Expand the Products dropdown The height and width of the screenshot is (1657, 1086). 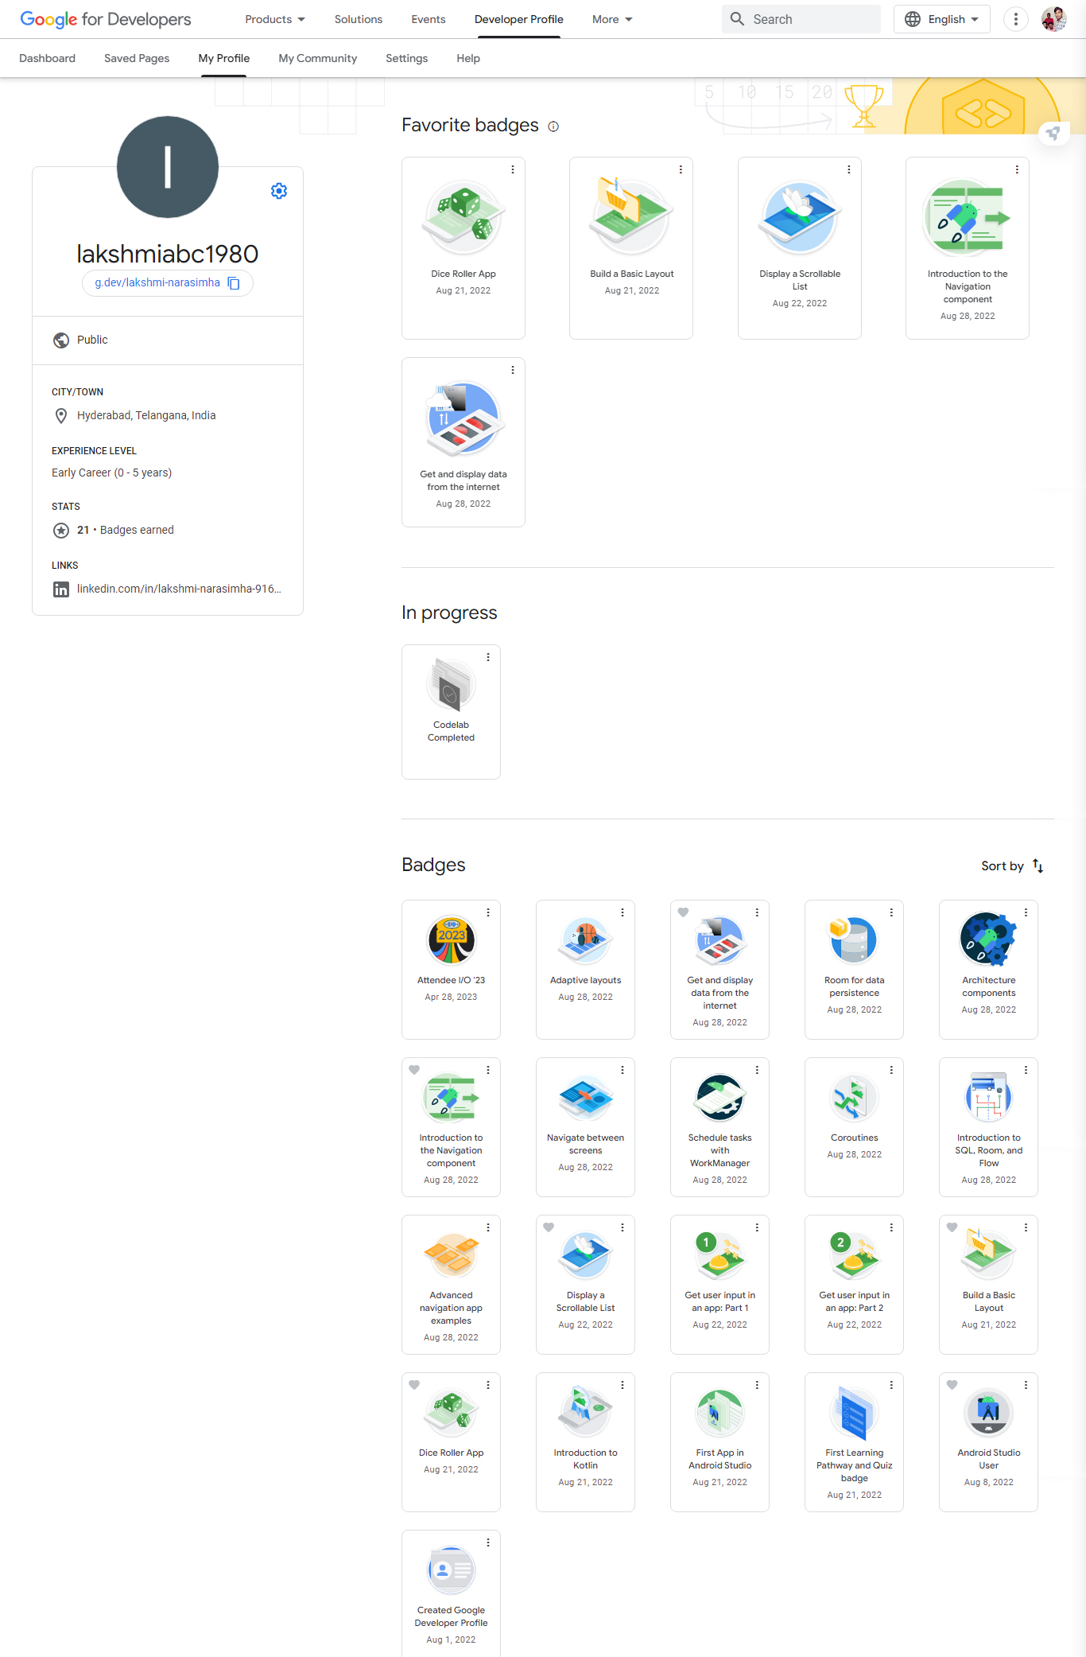275,19
